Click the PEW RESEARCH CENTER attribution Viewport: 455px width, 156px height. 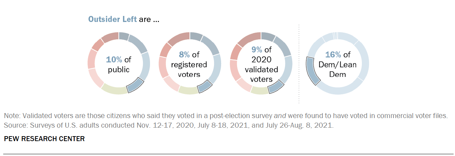[44, 139]
